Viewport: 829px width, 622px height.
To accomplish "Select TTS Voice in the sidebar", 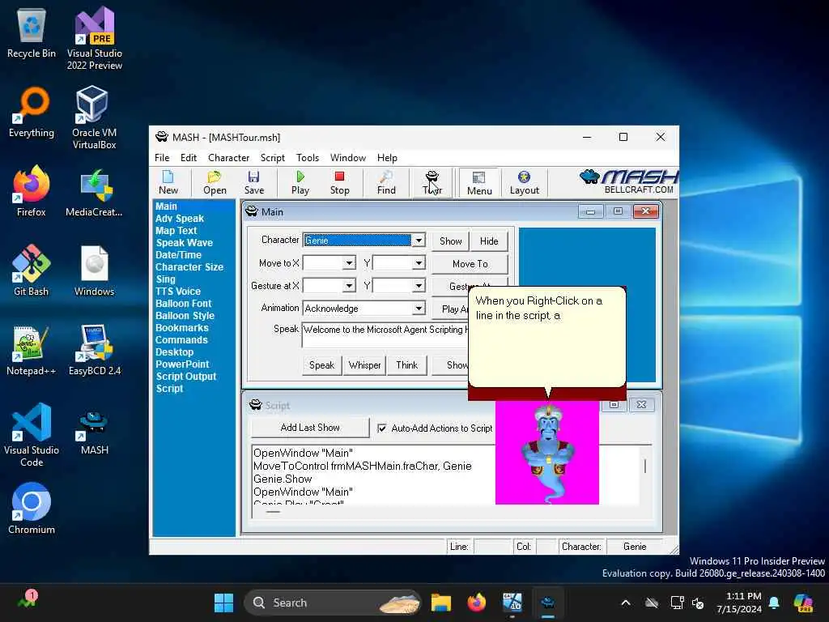I will pos(177,292).
